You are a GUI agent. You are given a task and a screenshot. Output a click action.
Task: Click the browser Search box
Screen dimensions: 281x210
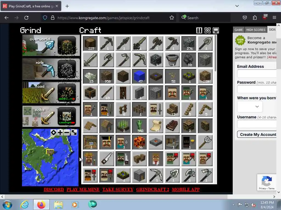point(205,18)
